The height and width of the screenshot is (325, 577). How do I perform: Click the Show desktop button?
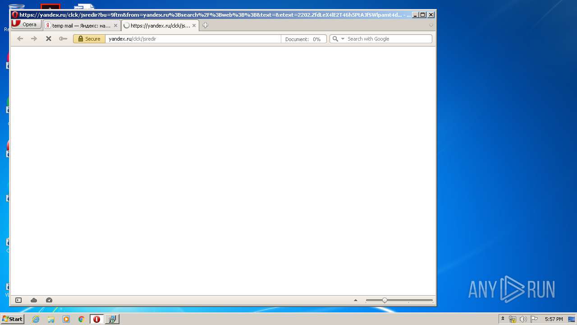click(572, 319)
